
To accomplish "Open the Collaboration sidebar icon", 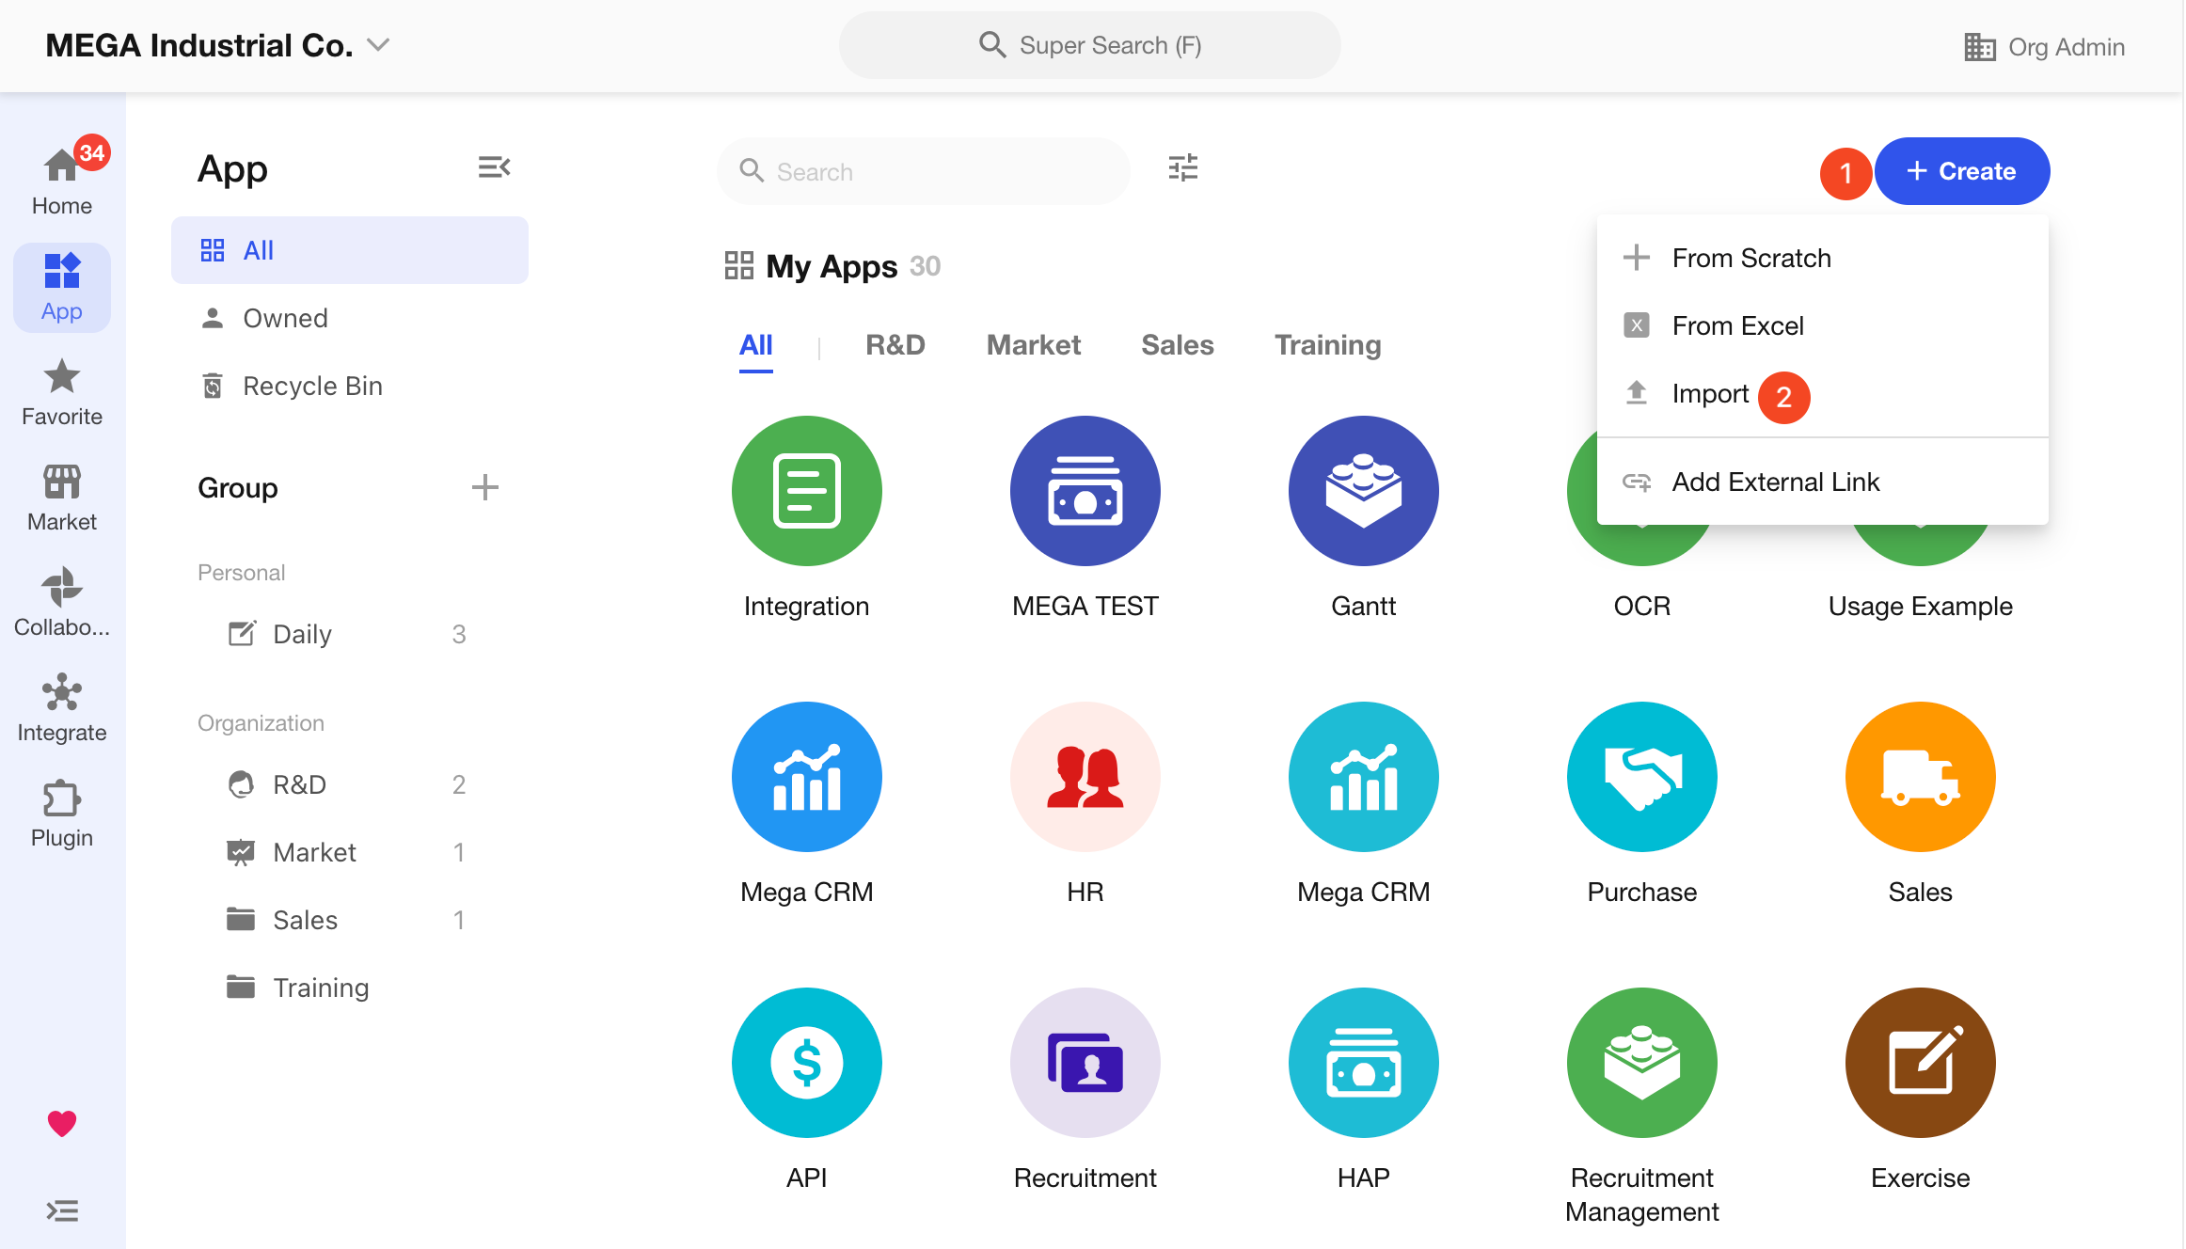I will 62,602.
